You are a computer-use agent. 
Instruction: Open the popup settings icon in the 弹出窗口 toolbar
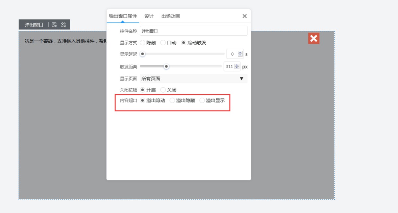tap(54, 25)
